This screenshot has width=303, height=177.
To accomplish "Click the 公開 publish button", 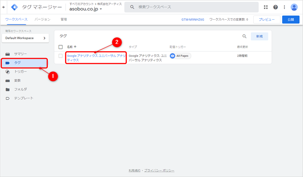I will 290,20.
